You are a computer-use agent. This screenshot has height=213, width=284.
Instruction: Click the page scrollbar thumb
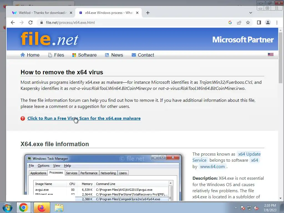point(280,58)
